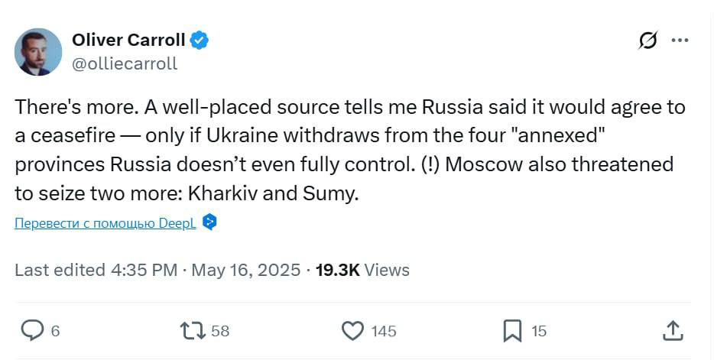Click the Grok slashed-circle icon
714x360 pixels.
(x=647, y=42)
